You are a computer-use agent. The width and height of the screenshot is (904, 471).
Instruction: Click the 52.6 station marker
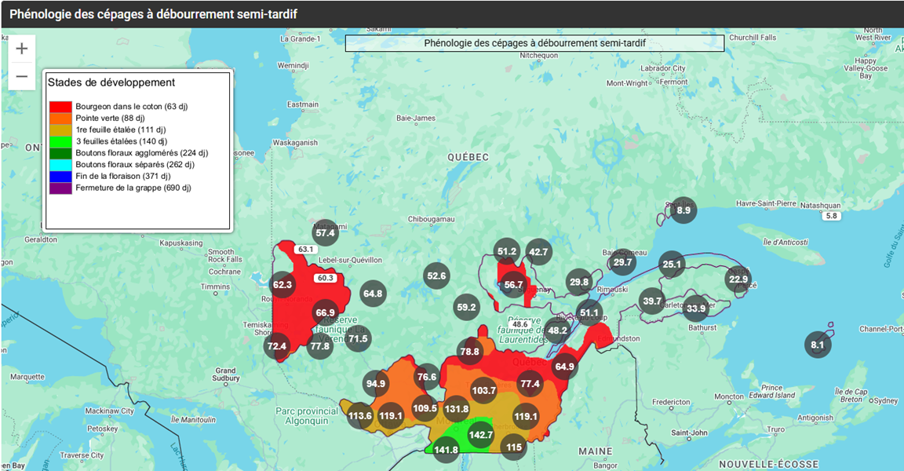point(436,276)
